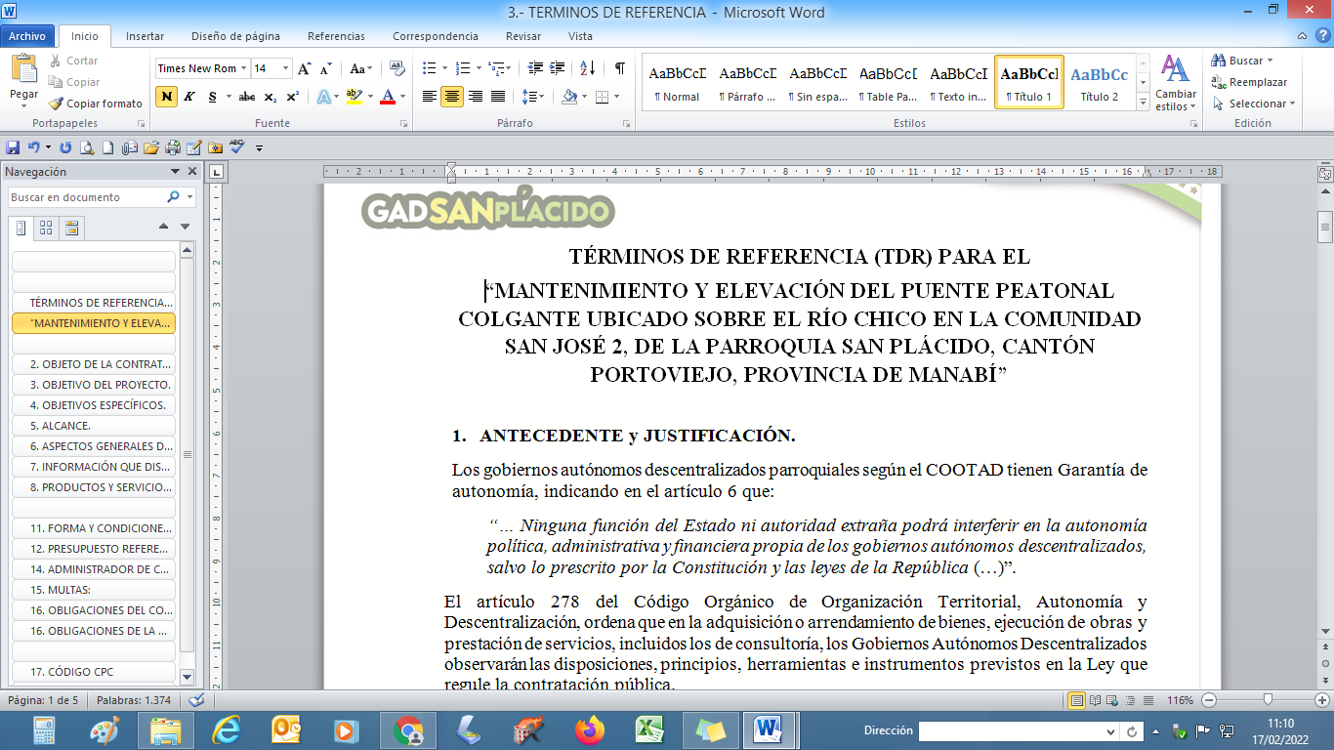Open the font name dropdown
This screenshot has width=1334, height=750.
tap(243, 68)
